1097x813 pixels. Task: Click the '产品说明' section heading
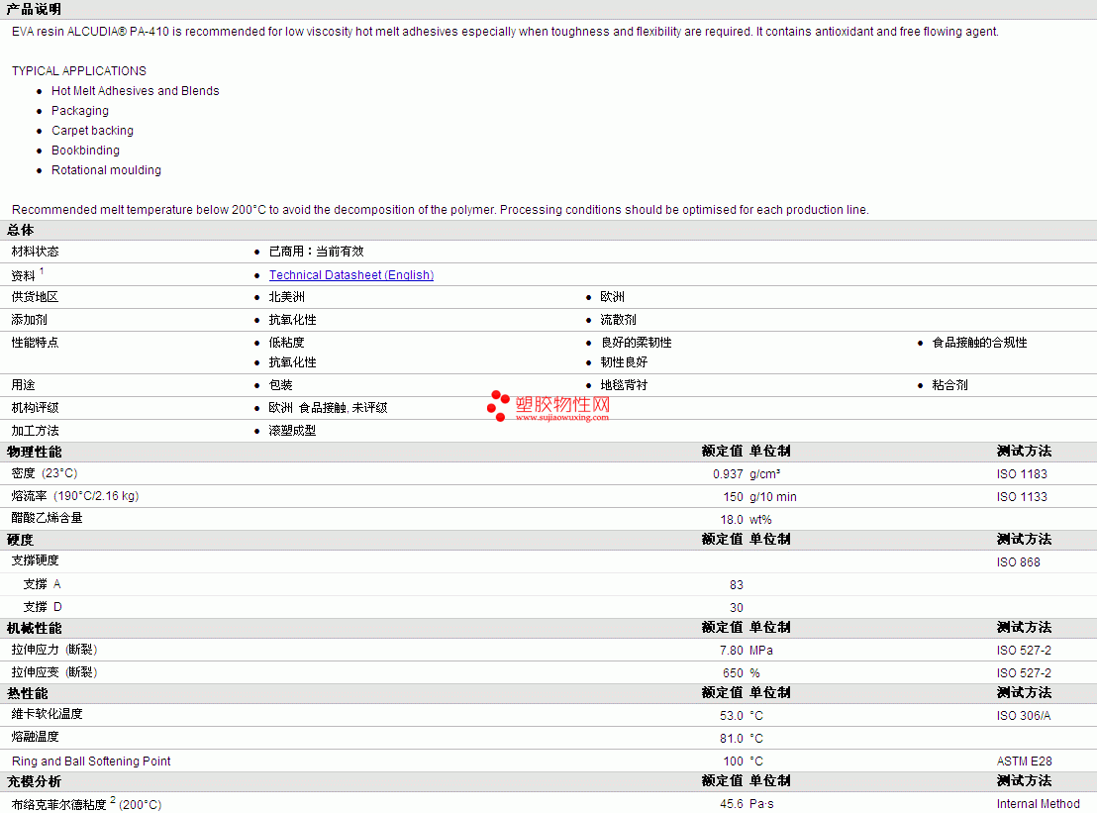[34, 9]
